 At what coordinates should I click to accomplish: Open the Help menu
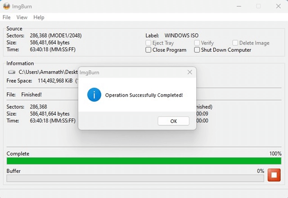click(39, 17)
